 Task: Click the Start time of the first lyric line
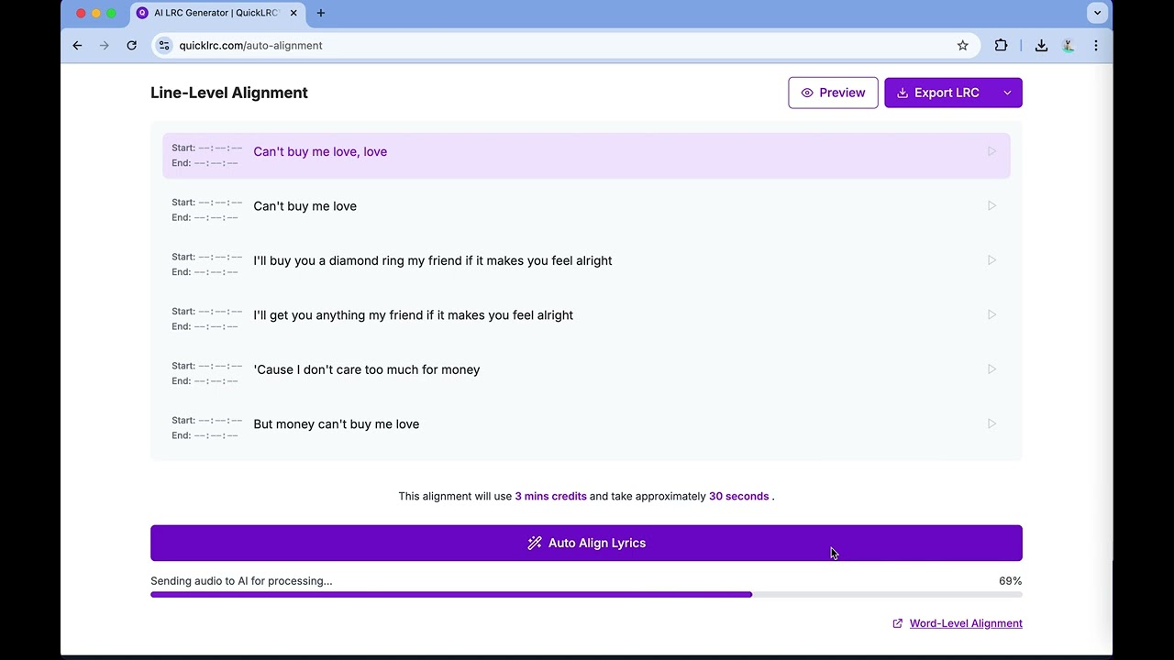point(207,148)
